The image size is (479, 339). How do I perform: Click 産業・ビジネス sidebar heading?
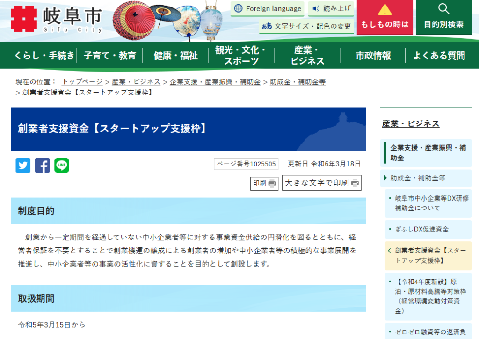click(x=411, y=123)
